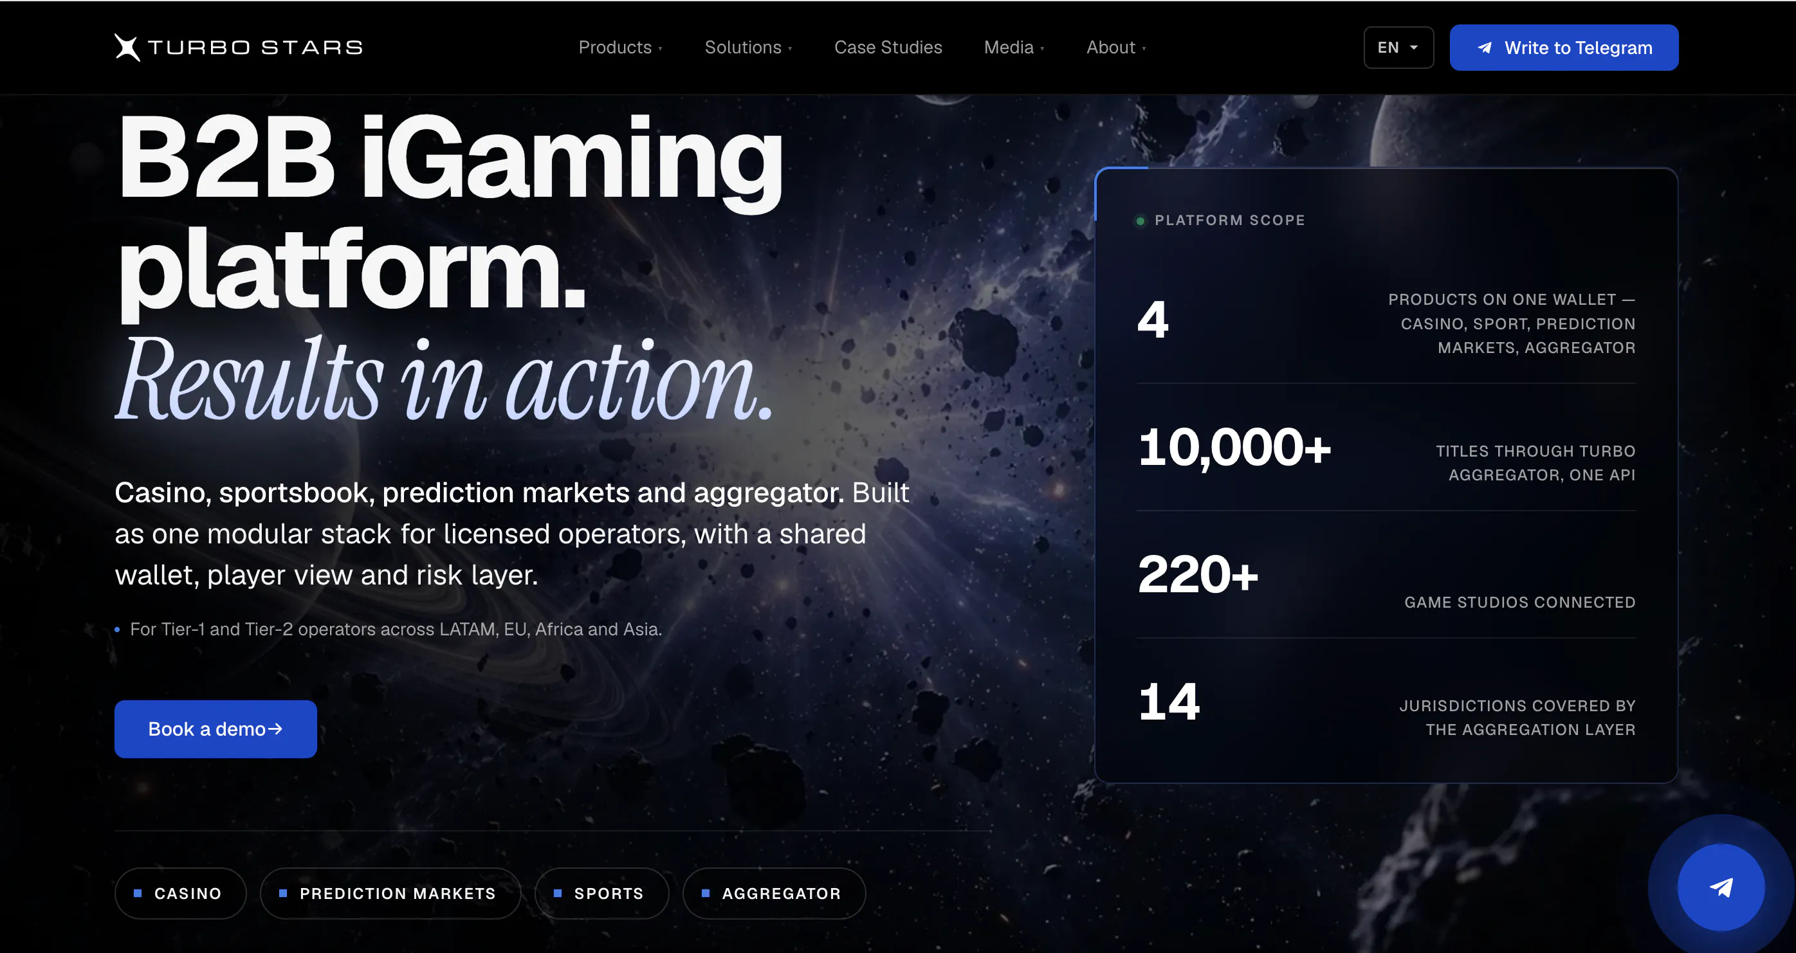Open the EN language selector
1796x953 pixels.
pyautogui.click(x=1398, y=48)
